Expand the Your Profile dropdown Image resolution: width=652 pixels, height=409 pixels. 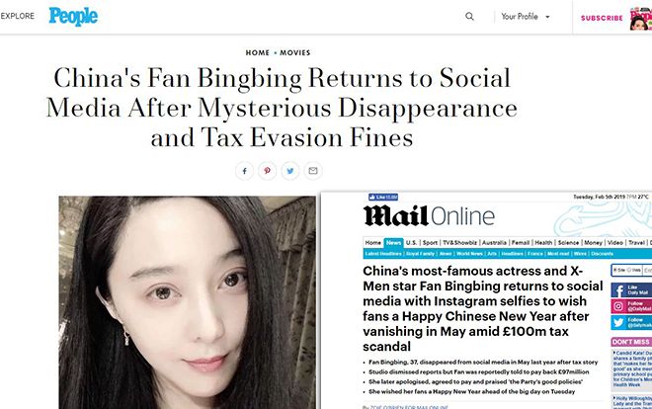pos(526,17)
